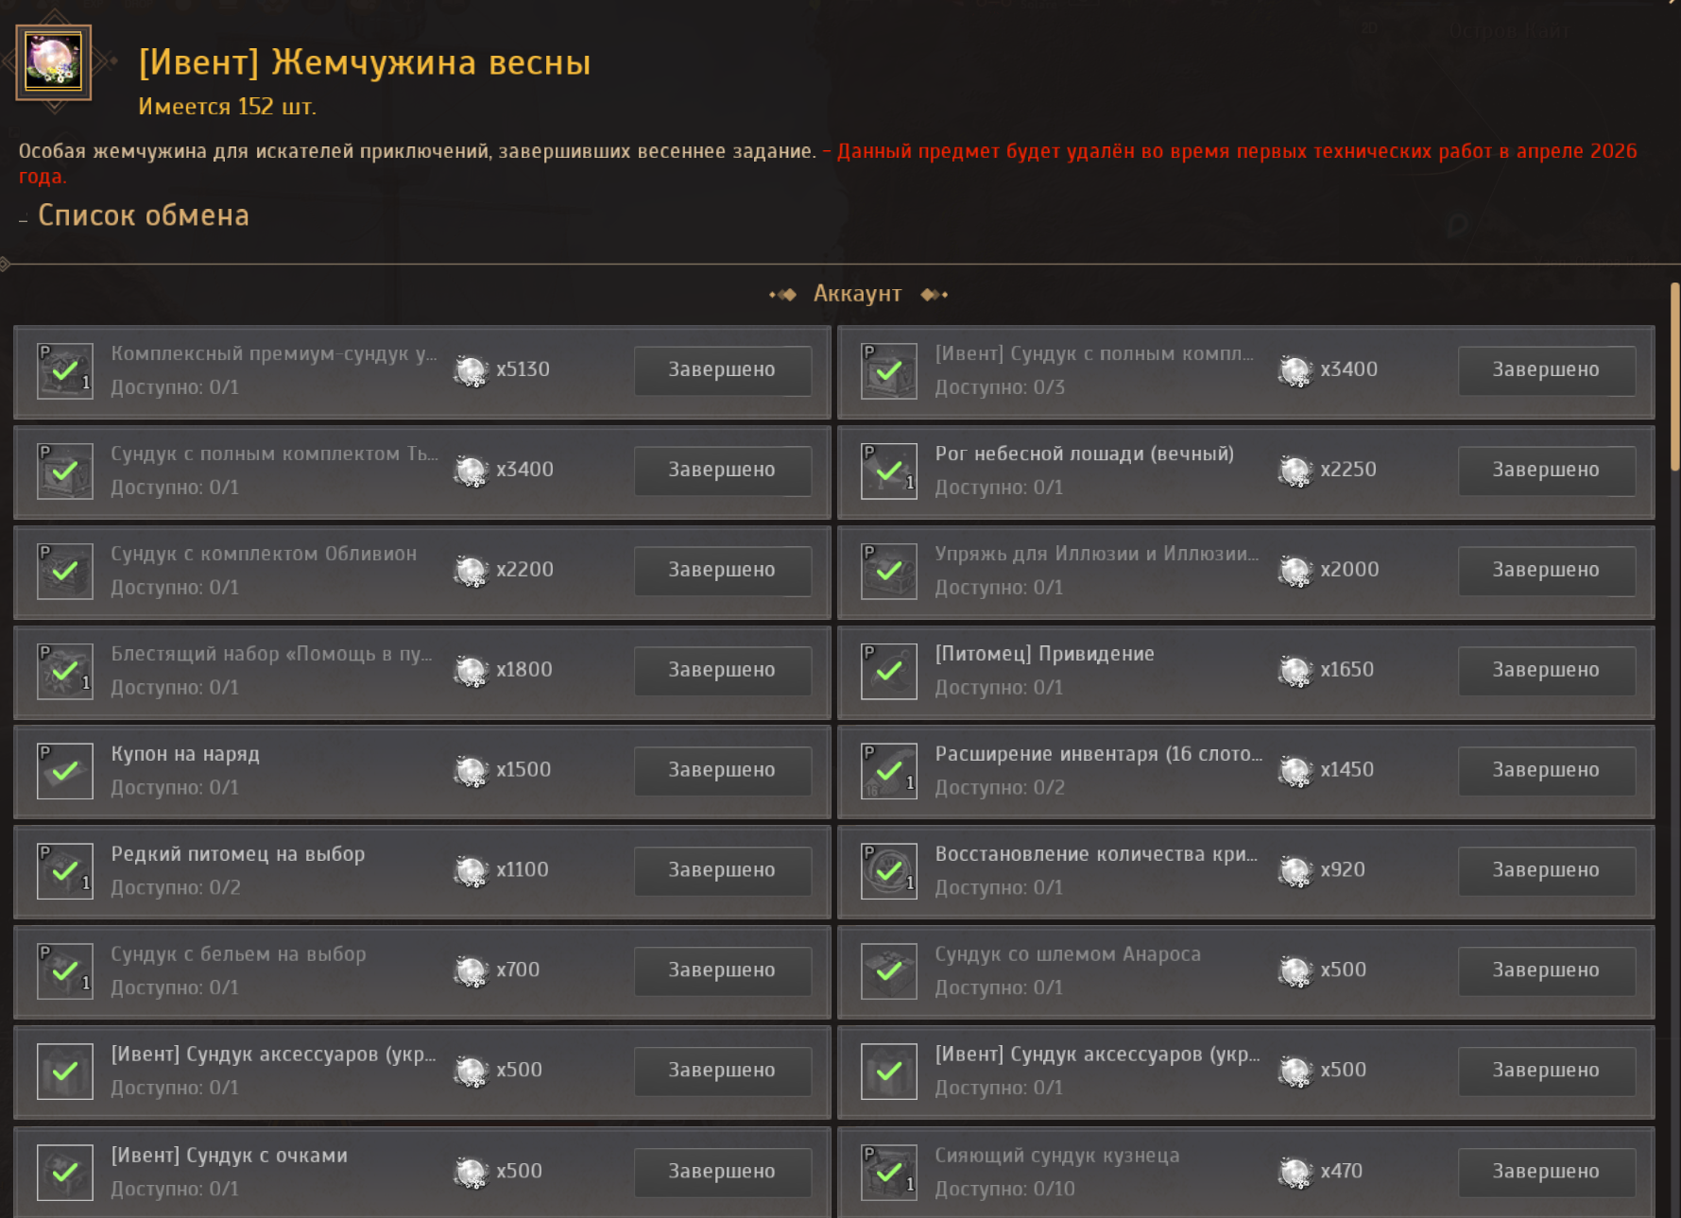Click the Редкий питомец на выбор icon
1681x1218 pixels.
(65, 872)
